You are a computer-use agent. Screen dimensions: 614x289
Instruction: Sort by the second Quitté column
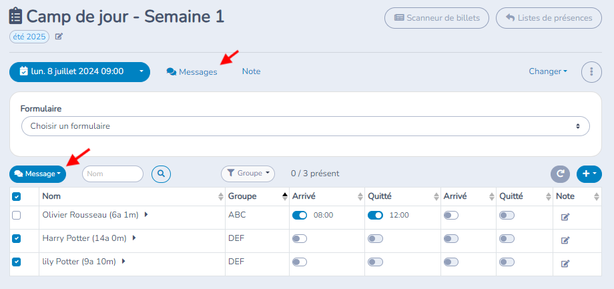548,197
